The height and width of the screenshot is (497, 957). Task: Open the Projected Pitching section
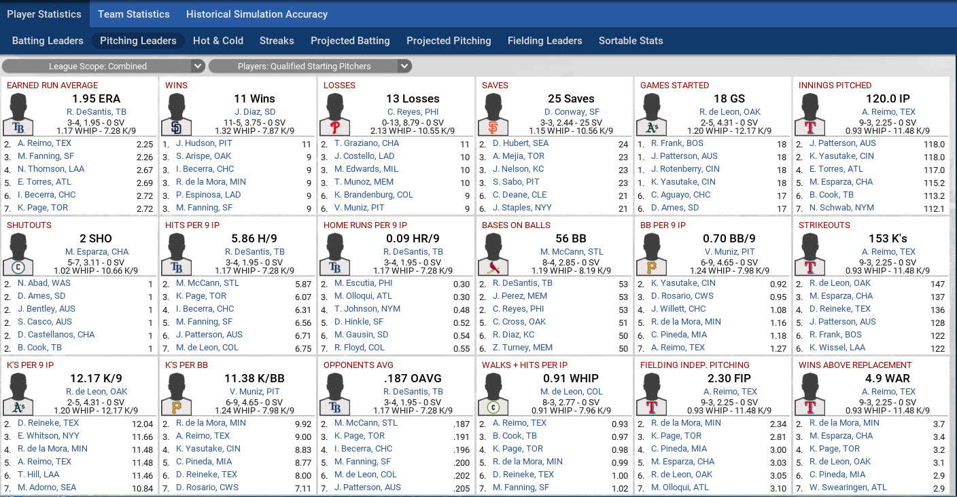click(449, 41)
